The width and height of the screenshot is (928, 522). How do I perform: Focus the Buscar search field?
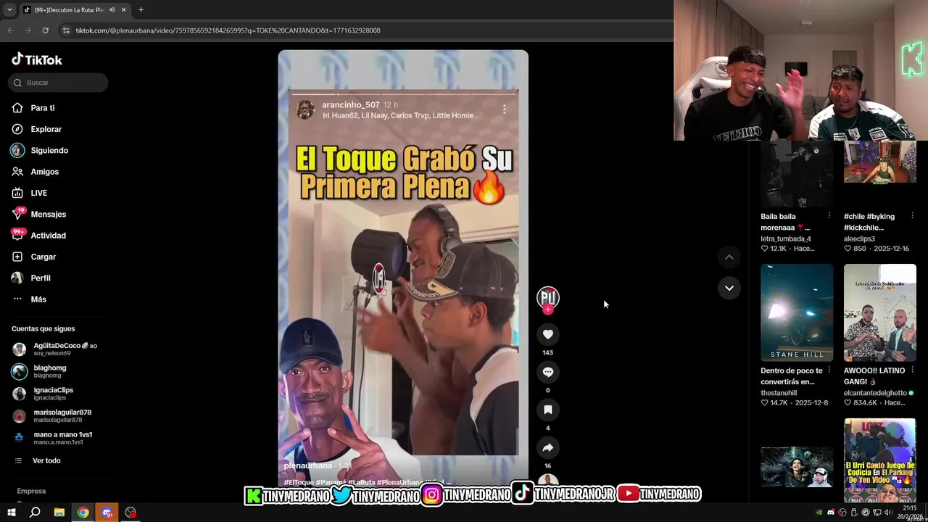point(58,83)
